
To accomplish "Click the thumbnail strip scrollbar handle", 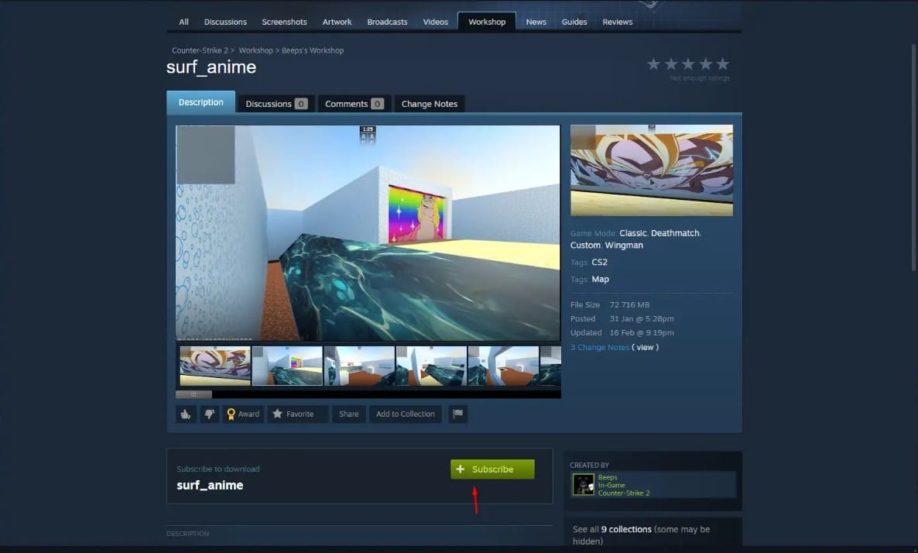I will 194,394.
